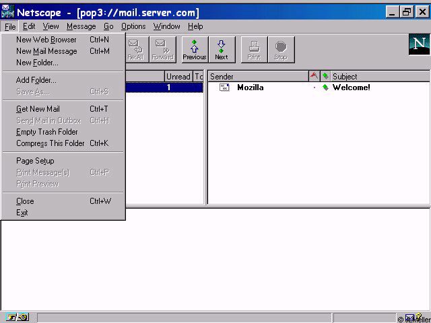Toggle flag dot on Mozilla message row
Screen dimensions: 431x323
point(314,87)
